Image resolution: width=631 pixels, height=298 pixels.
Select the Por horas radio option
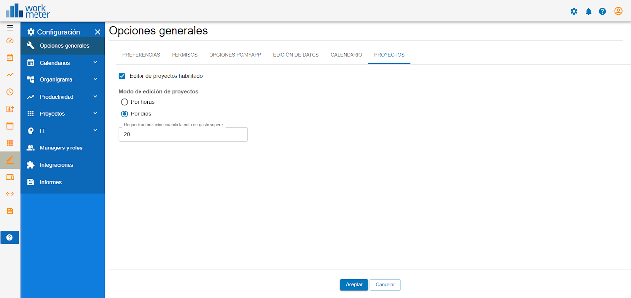coord(125,102)
